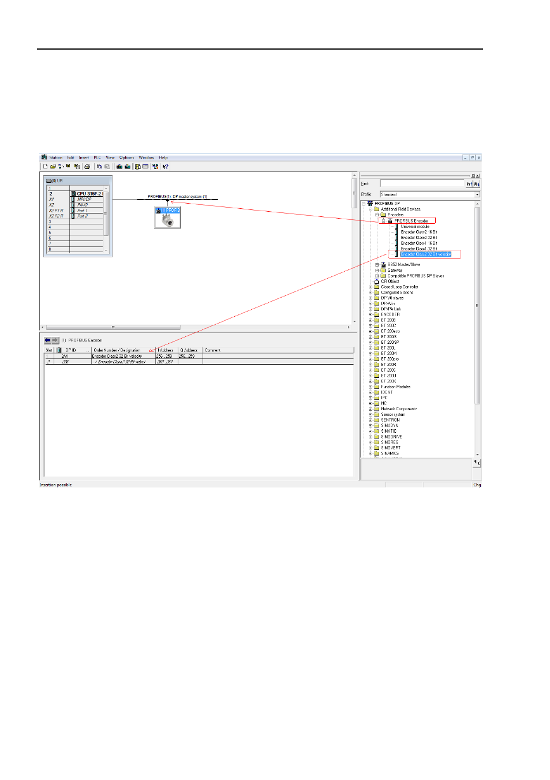The width and height of the screenshot is (550, 780).
Task: Click the context Help arrow icon
Action: [165, 167]
